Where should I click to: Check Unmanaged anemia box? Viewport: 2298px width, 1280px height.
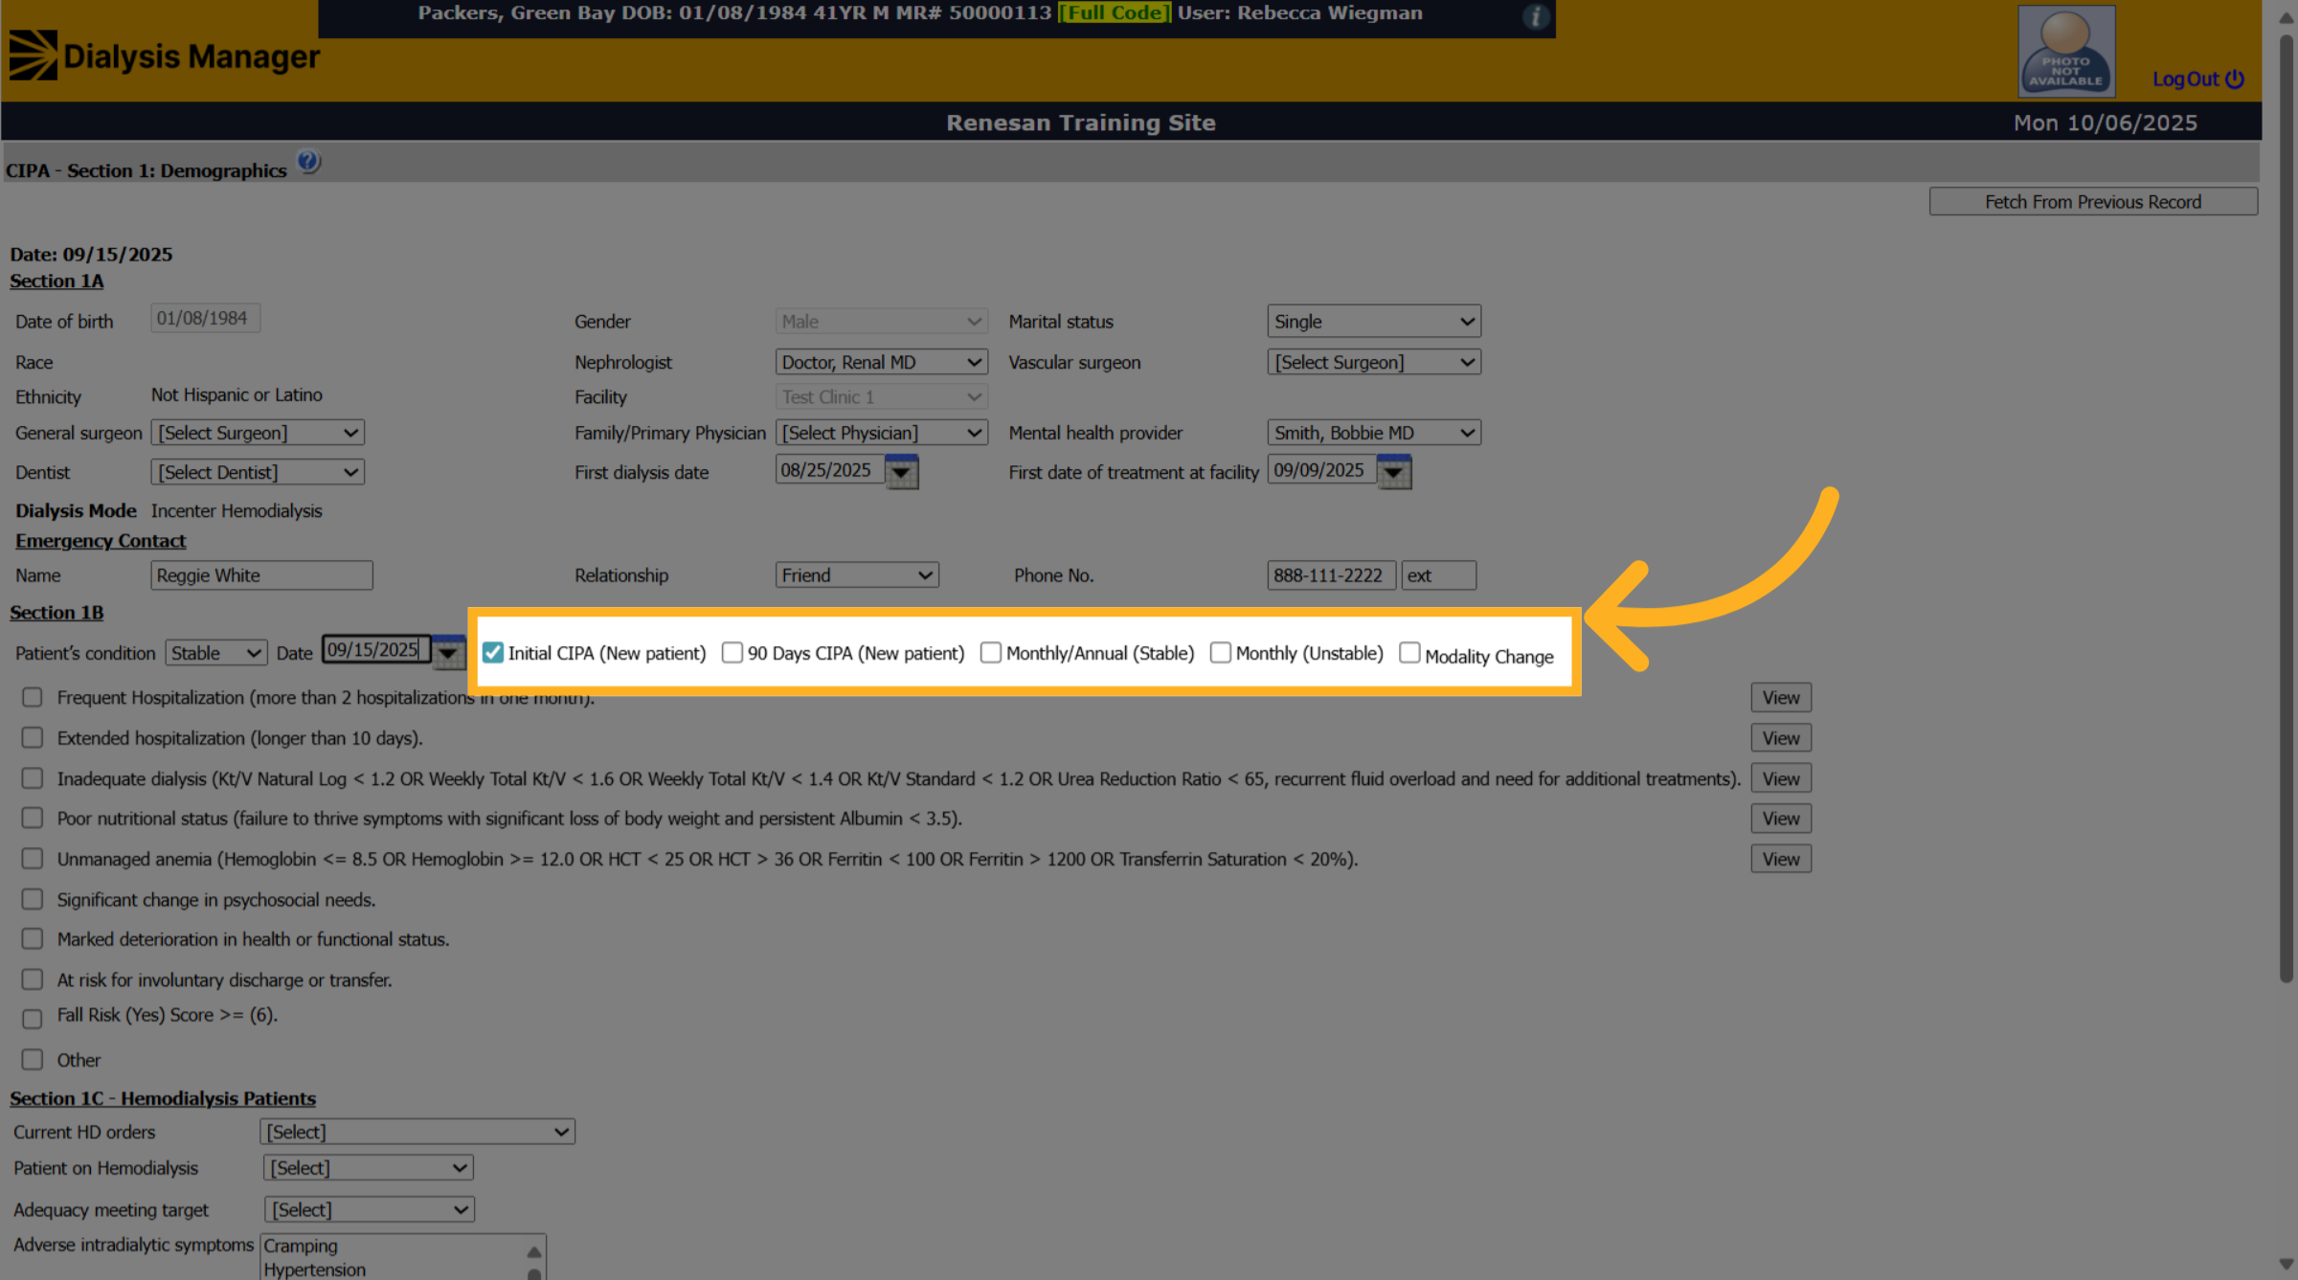pos(33,859)
